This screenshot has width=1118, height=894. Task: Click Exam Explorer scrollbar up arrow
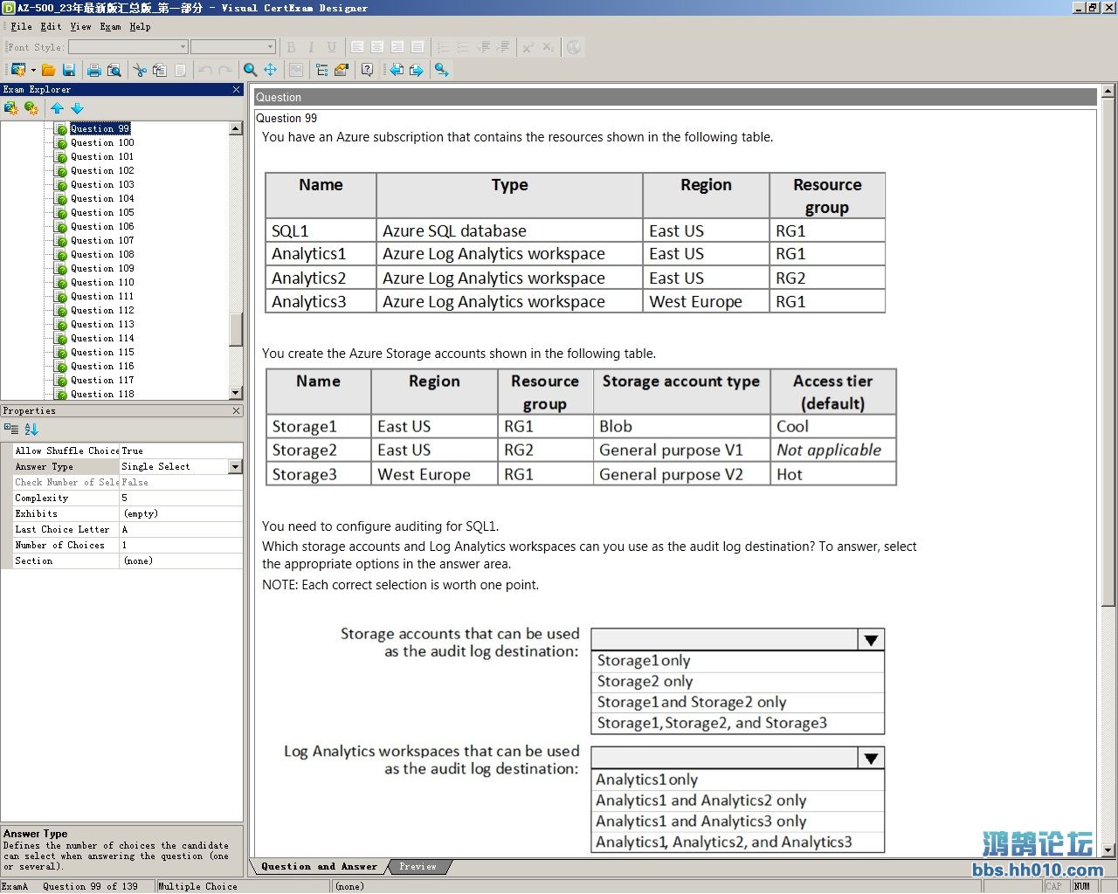point(236,128)
